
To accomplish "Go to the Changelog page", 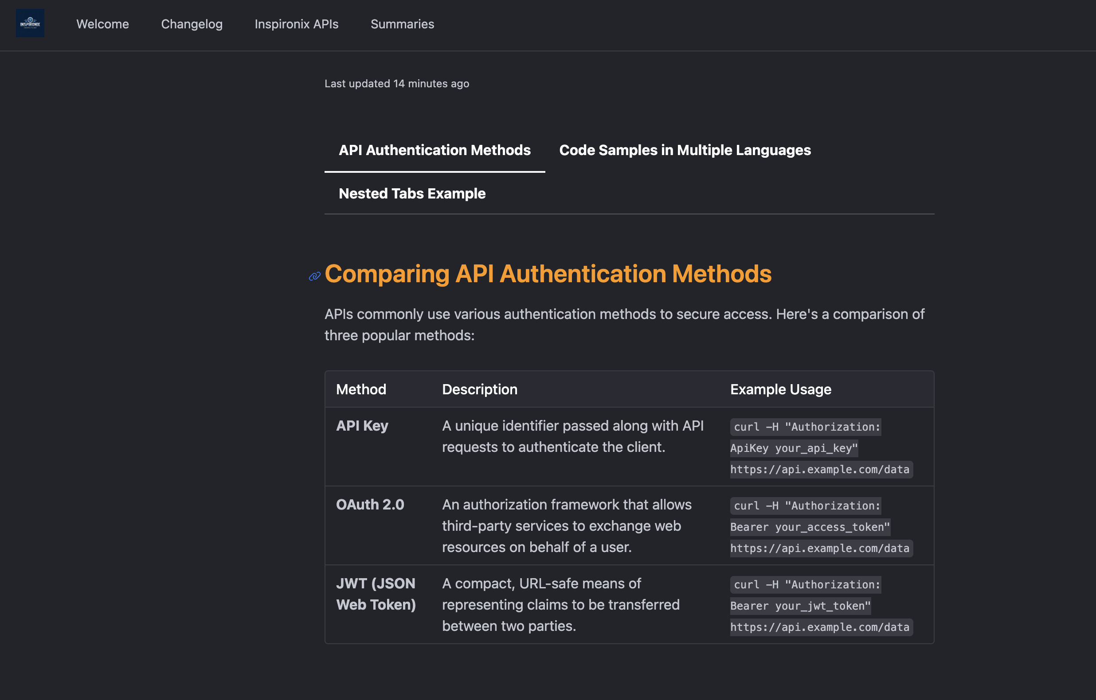I will [192, 24].
